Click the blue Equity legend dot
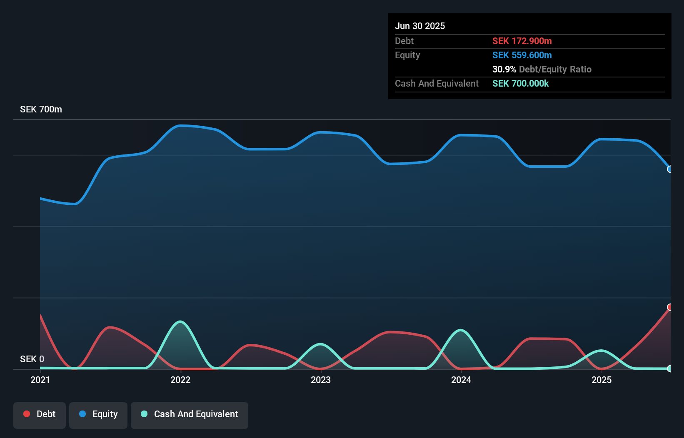This screenshot has height=438, width=684. coord(82,414)
